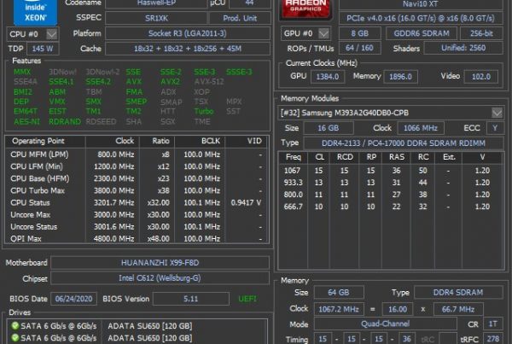The height and width of the screenshot is (344, 512).
Task: Select the CPU Base (HFM) row
Action: 137,178
